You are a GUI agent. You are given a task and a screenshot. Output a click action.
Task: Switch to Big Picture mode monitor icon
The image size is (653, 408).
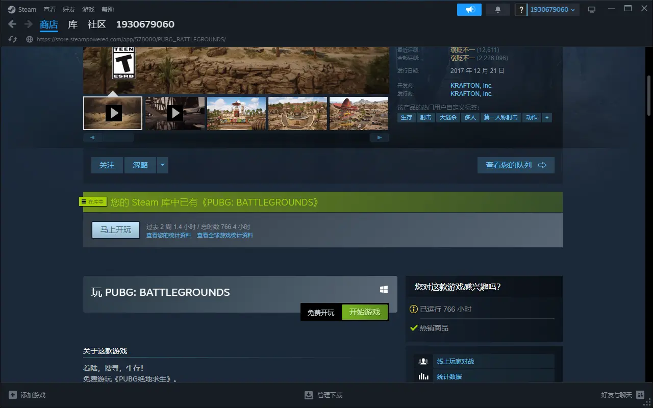coord(592,10)
